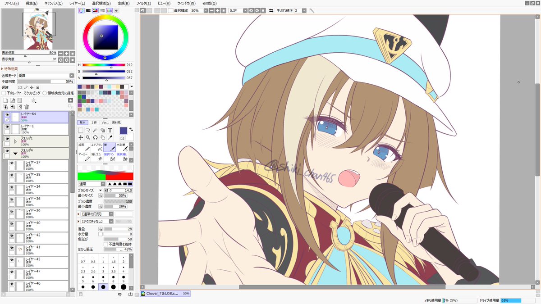Open the 選択領域 menu

point(101,3)
